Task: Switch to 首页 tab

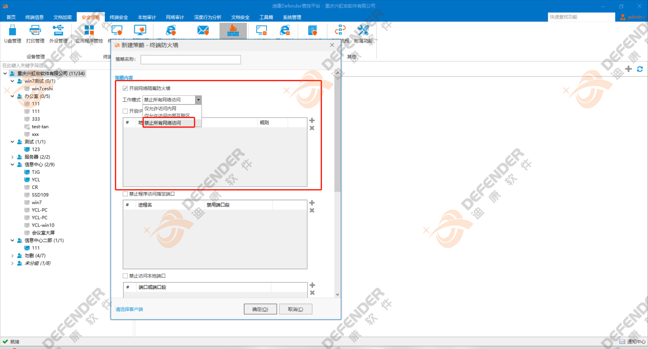Action: point(11,17)
